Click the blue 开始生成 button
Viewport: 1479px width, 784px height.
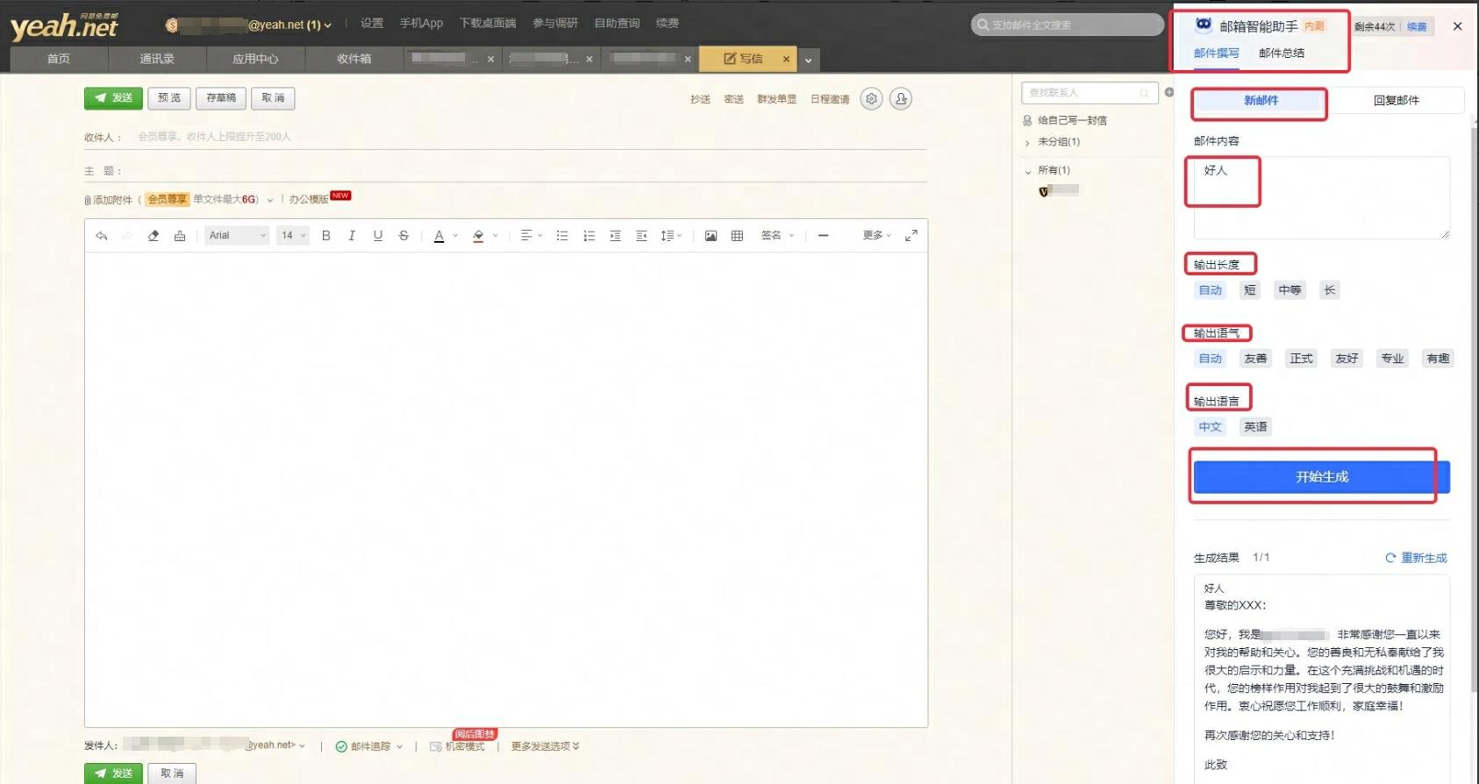(x=1321, y=477)
